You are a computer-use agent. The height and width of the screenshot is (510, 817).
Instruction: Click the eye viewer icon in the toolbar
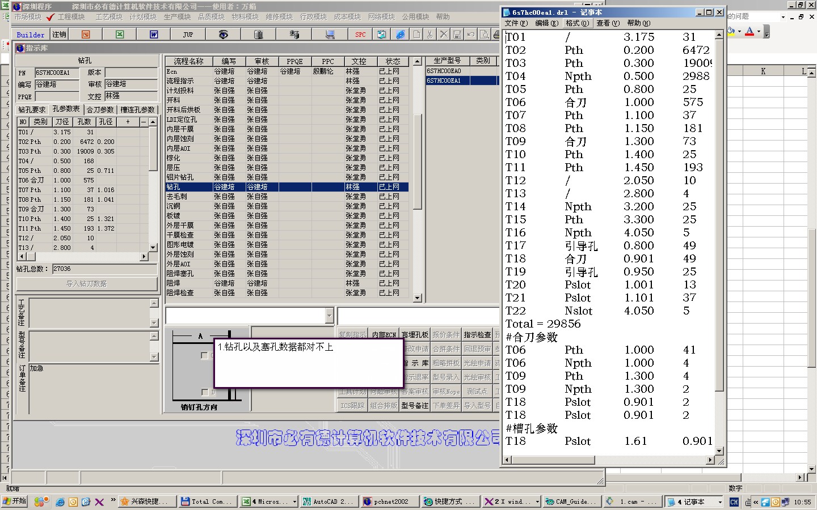coord(224,35)
